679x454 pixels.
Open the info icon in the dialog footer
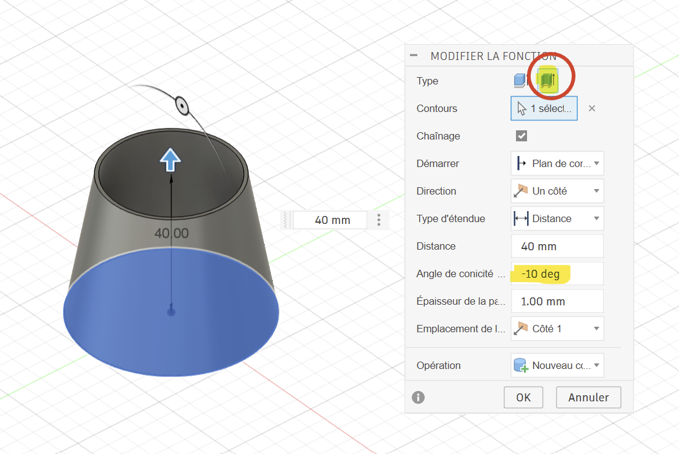pos(419,397)
